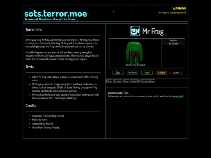
Task: Click the Instant Kill tag
Action: point(135,81)
